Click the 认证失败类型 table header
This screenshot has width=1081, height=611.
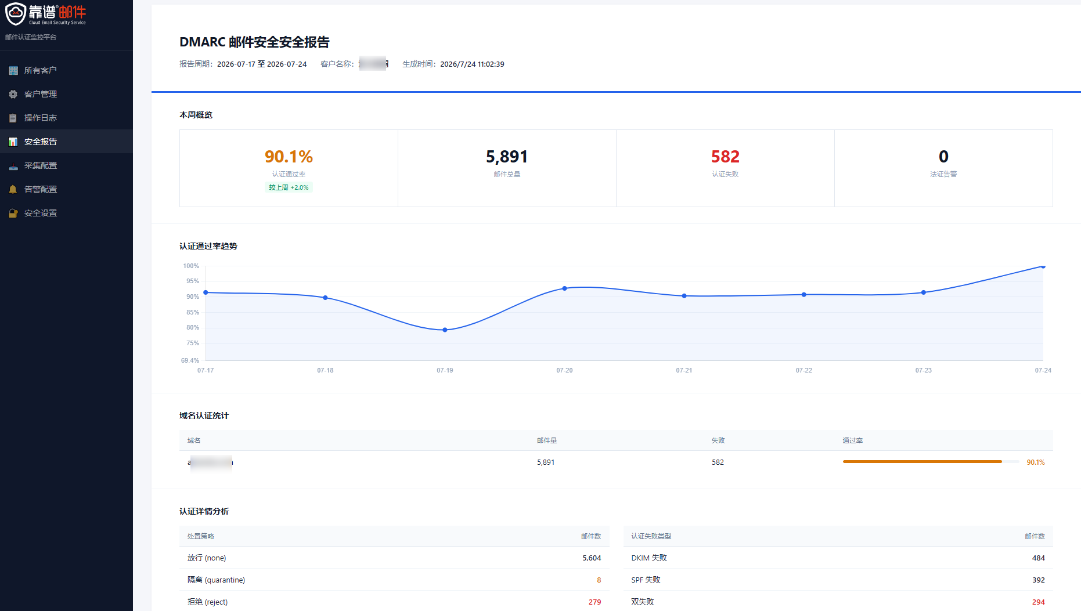651,536
